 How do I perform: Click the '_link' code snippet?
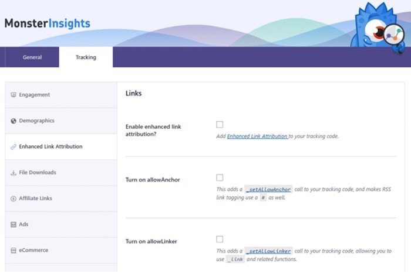pyautogui.click(x=235, y=259)
